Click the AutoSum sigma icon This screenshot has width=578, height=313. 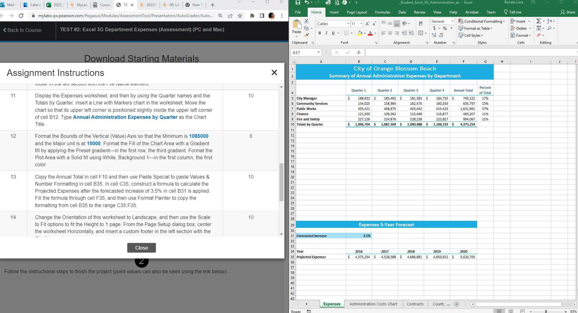[x=538, y=21]
